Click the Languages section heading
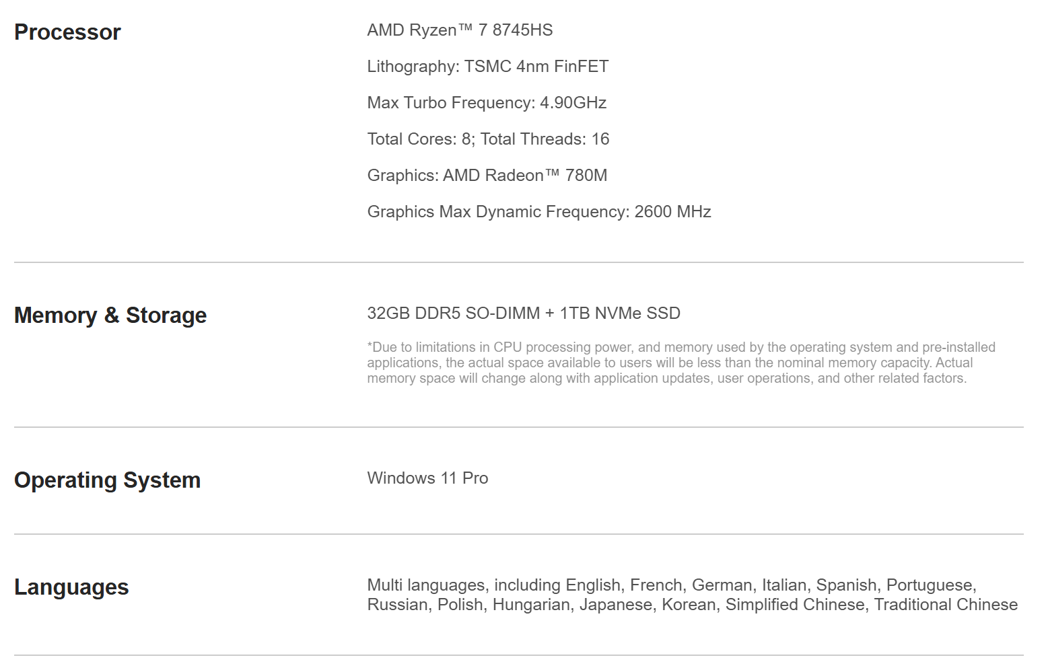This screenshot has width=1046, height=670. pos(71,587)
